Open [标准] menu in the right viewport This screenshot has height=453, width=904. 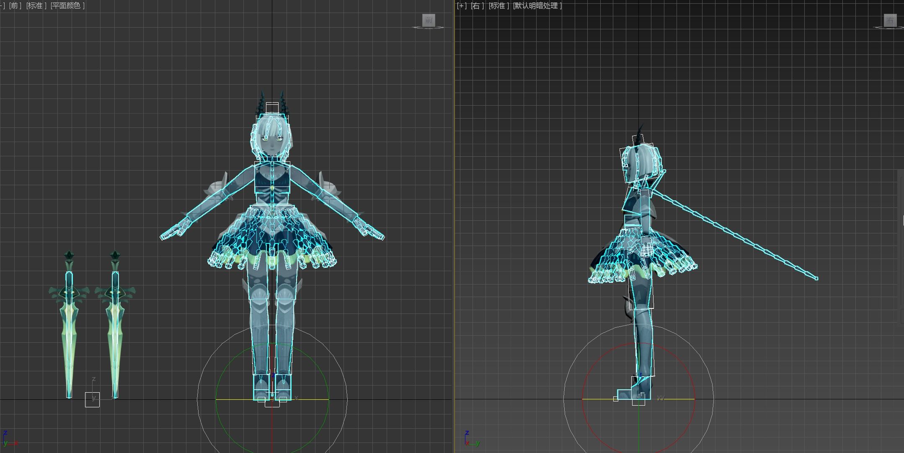coord(498,5)
